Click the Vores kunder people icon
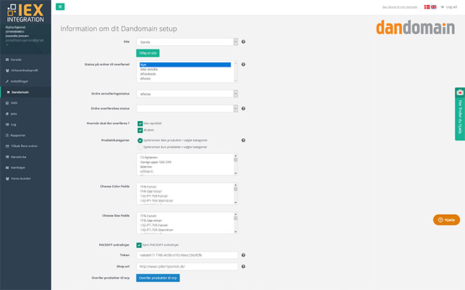This screenshot has height=290, width=465. [x=7, y=178]
